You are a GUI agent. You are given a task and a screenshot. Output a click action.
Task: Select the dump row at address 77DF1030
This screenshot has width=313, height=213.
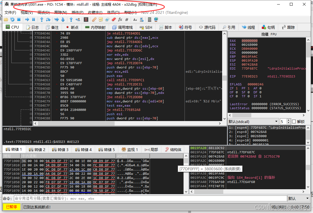93,173
